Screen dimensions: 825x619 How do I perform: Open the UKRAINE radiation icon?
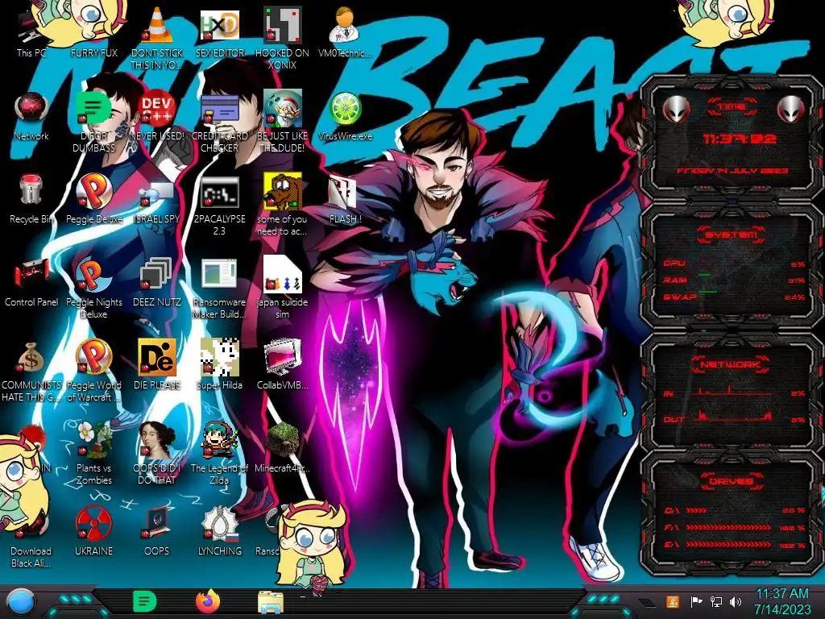(94, 532)
